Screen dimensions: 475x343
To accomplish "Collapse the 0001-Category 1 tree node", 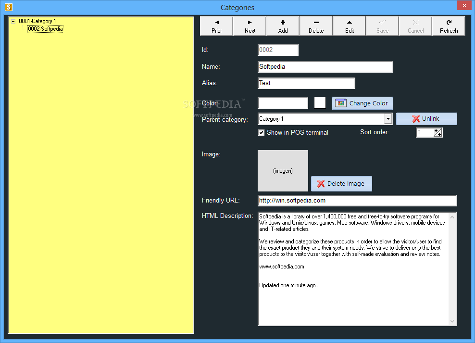I will (x=13, y=21).
